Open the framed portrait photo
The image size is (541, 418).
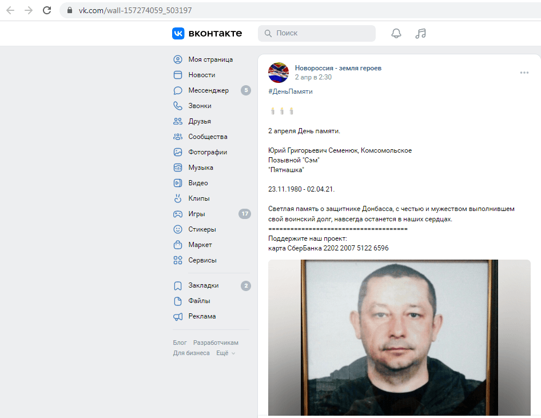click(x=399, y=337)
